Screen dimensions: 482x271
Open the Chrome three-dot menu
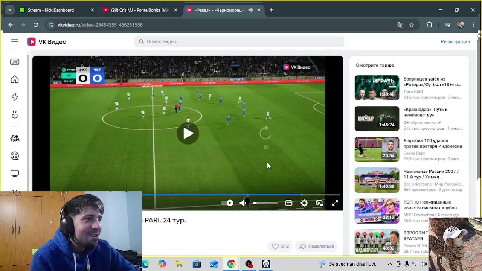tap(473, 25)
